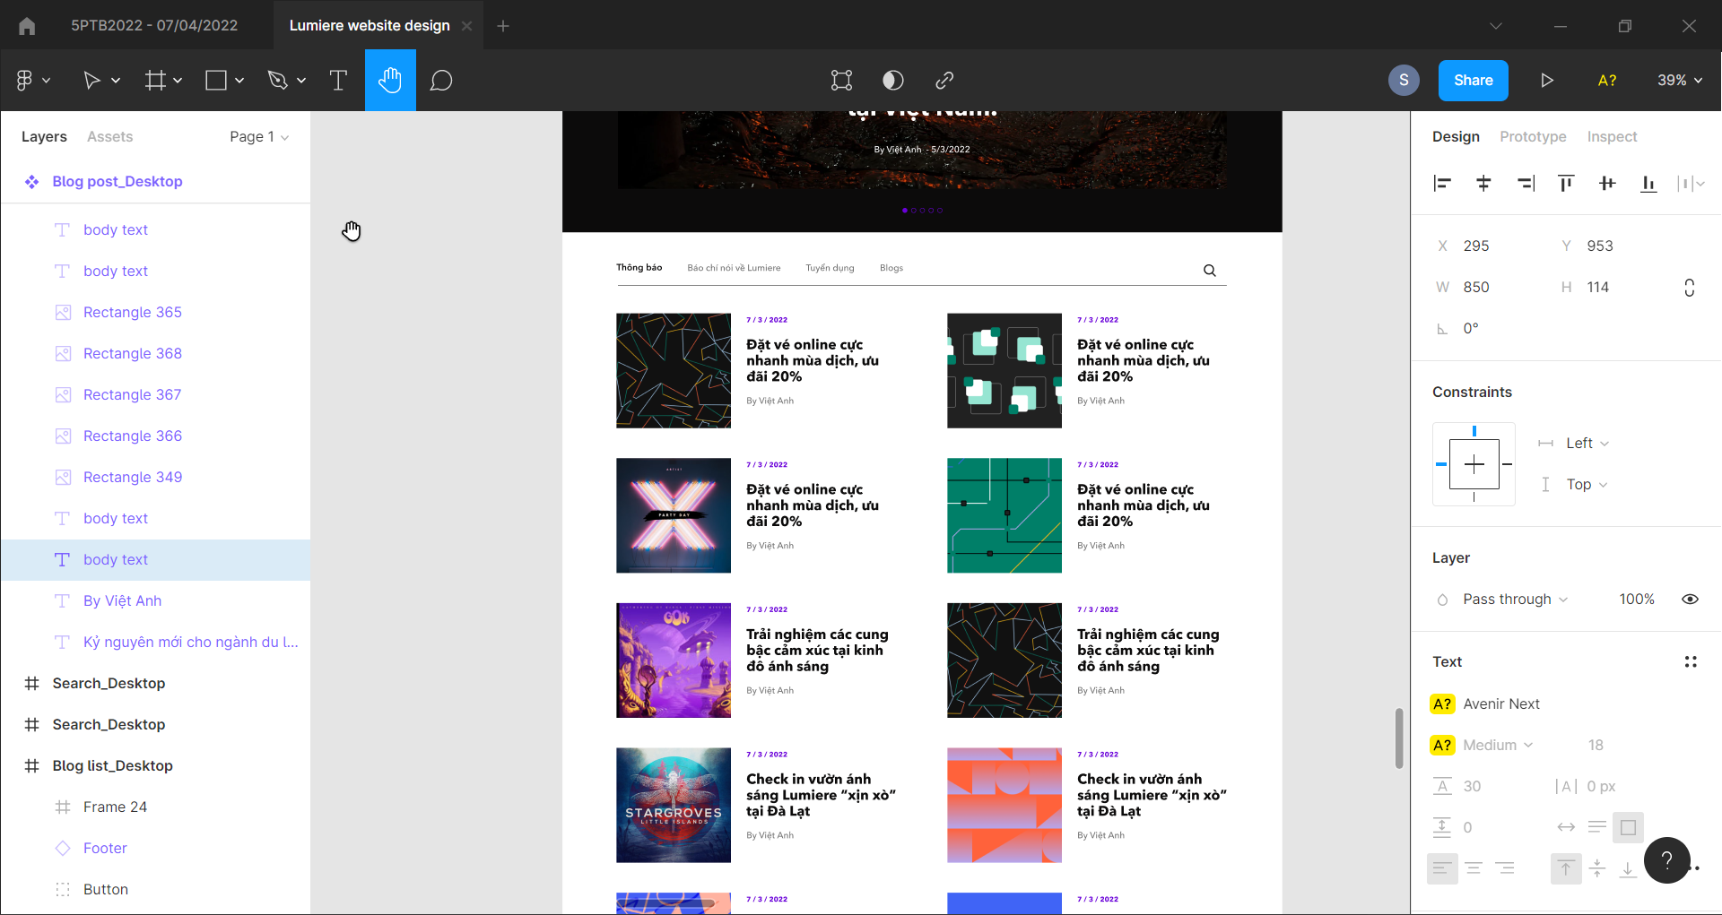Select the Rectangle shape tool
The image size is (1722, 915).
pos(215,81)
